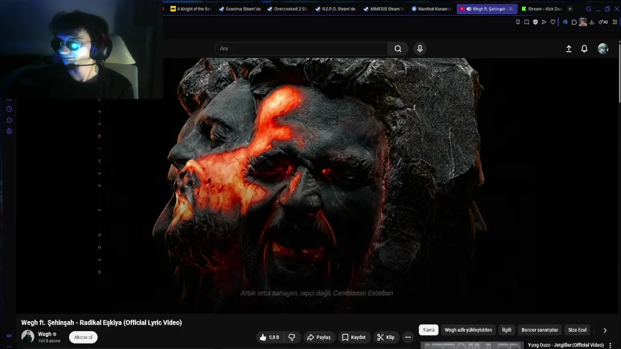This screenshot has width=621, height=349.
Task: Open the browser downloads icon
Action: point(591,22)
